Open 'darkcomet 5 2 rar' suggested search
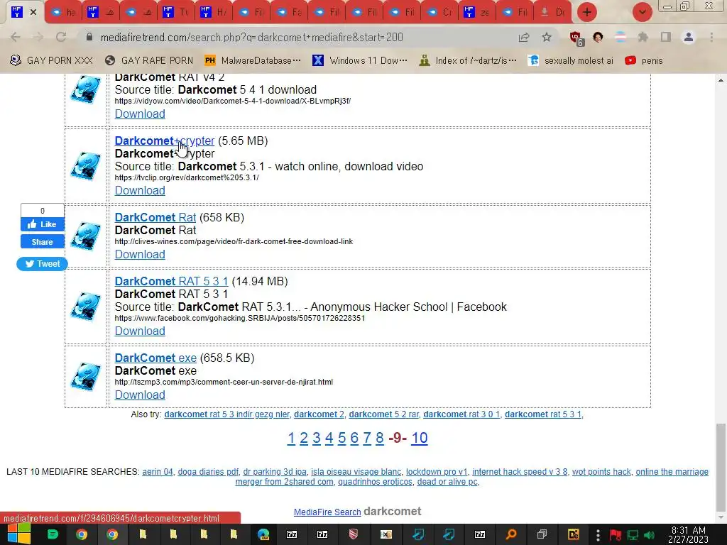Screen dimensions: 727x545 tap(384, 414)
